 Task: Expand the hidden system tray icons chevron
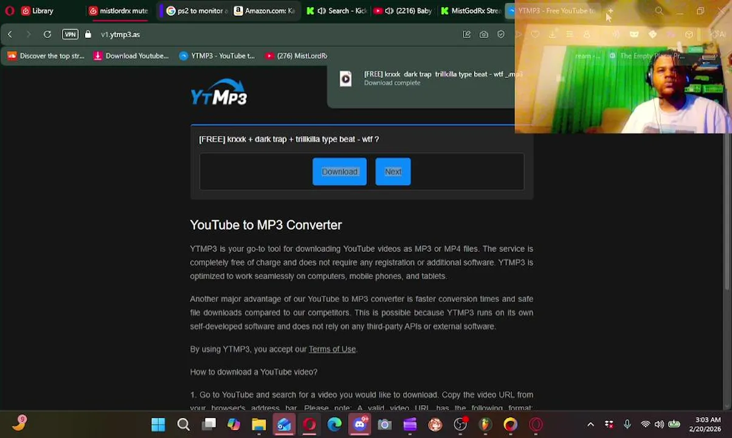[590, 425]
